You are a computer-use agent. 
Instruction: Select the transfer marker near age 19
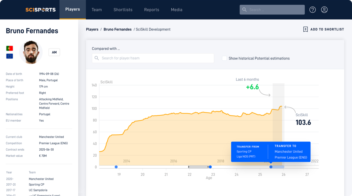pos(116,167)
